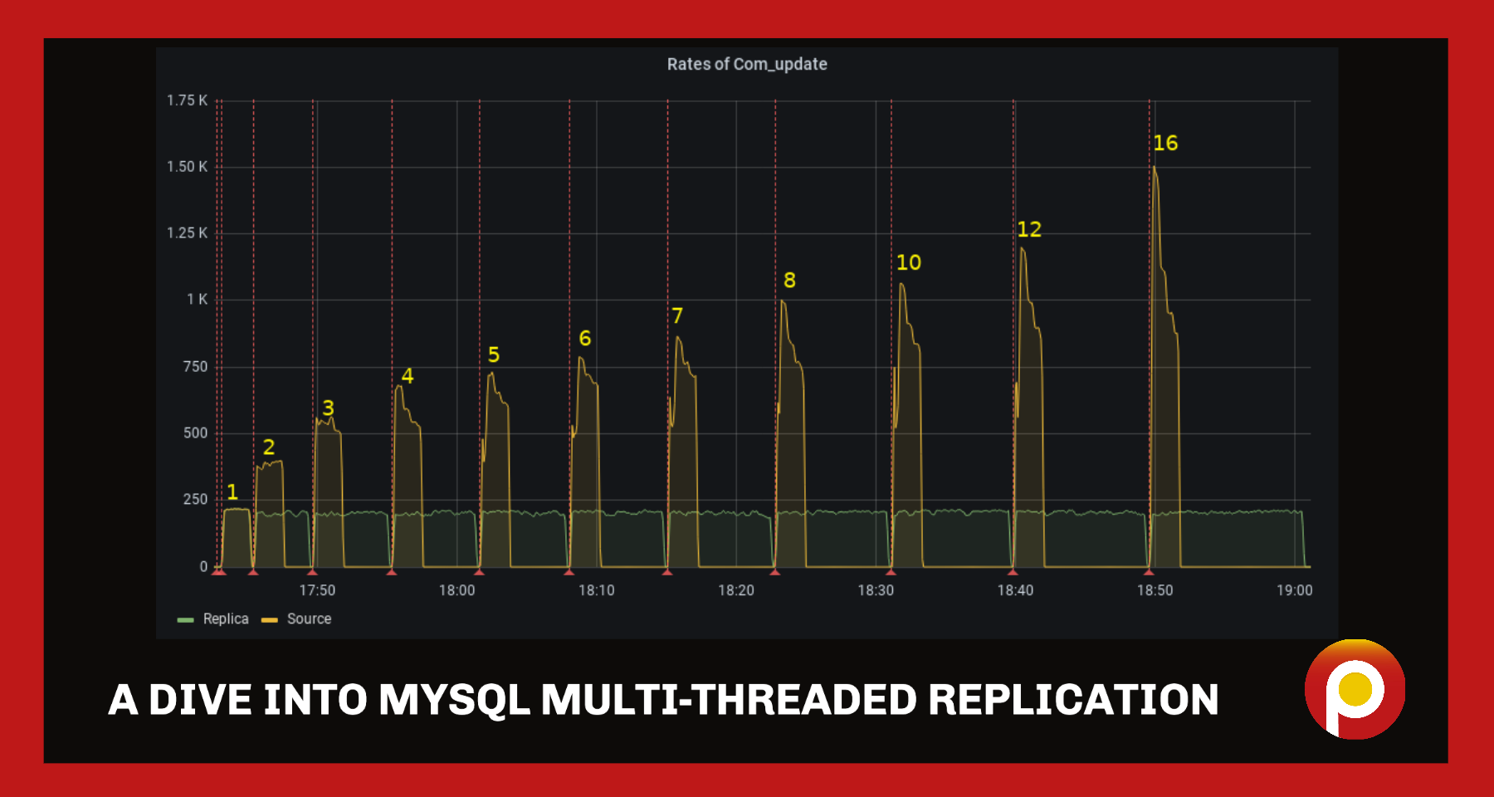
Task: Click the annotation marker beneath peak 16
Action: [1150, 573]
